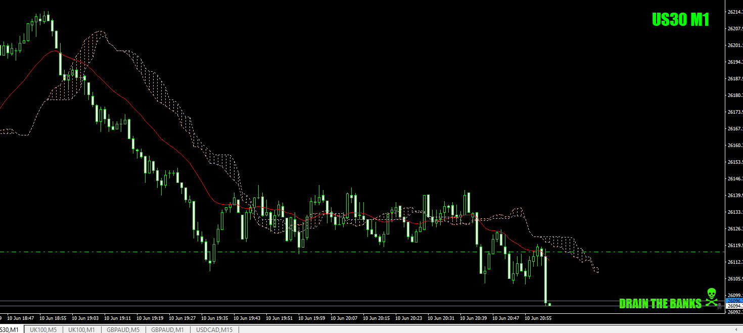Click the 10 Jun 20:39 time label

(474, 318)
